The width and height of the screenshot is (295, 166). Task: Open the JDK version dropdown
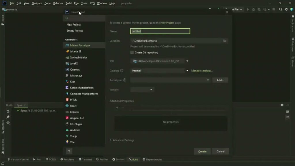pos(187,61)
